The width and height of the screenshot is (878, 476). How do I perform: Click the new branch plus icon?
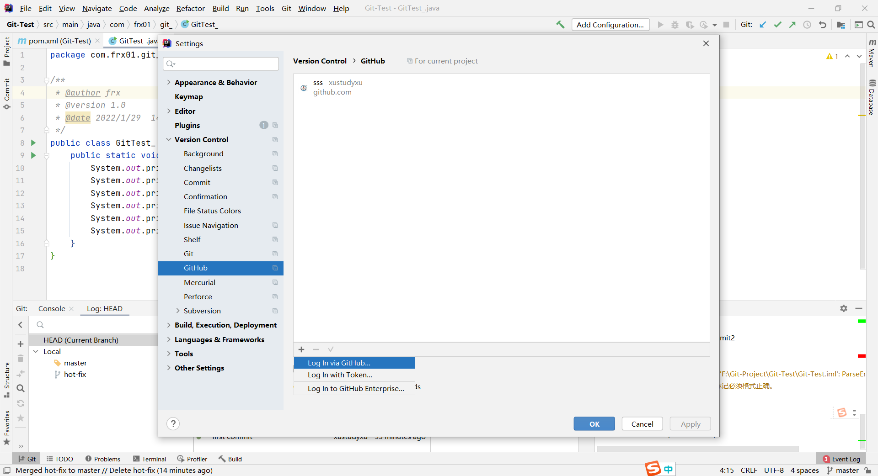coord(21,344)
